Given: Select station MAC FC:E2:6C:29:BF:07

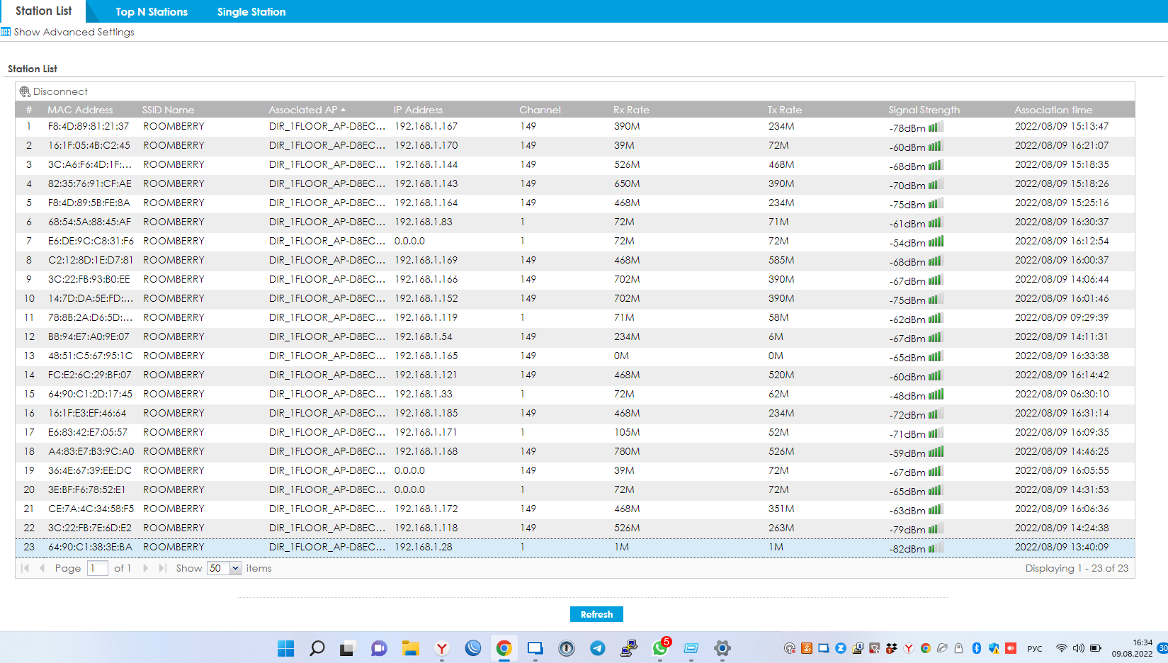Looking at the screenshot, I should click(575, 375).
